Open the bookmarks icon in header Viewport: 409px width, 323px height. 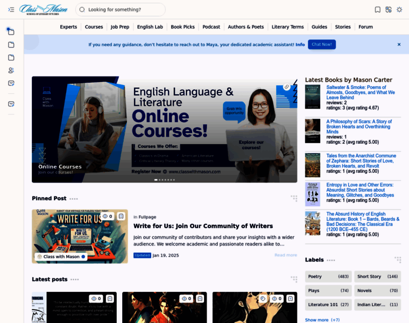click(378, 10)
